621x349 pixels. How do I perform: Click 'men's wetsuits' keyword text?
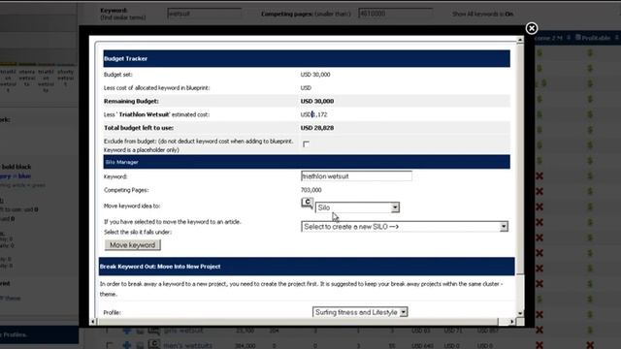187,345
